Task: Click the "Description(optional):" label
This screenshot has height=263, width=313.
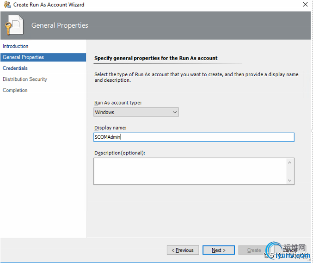Action: point(120,153)
